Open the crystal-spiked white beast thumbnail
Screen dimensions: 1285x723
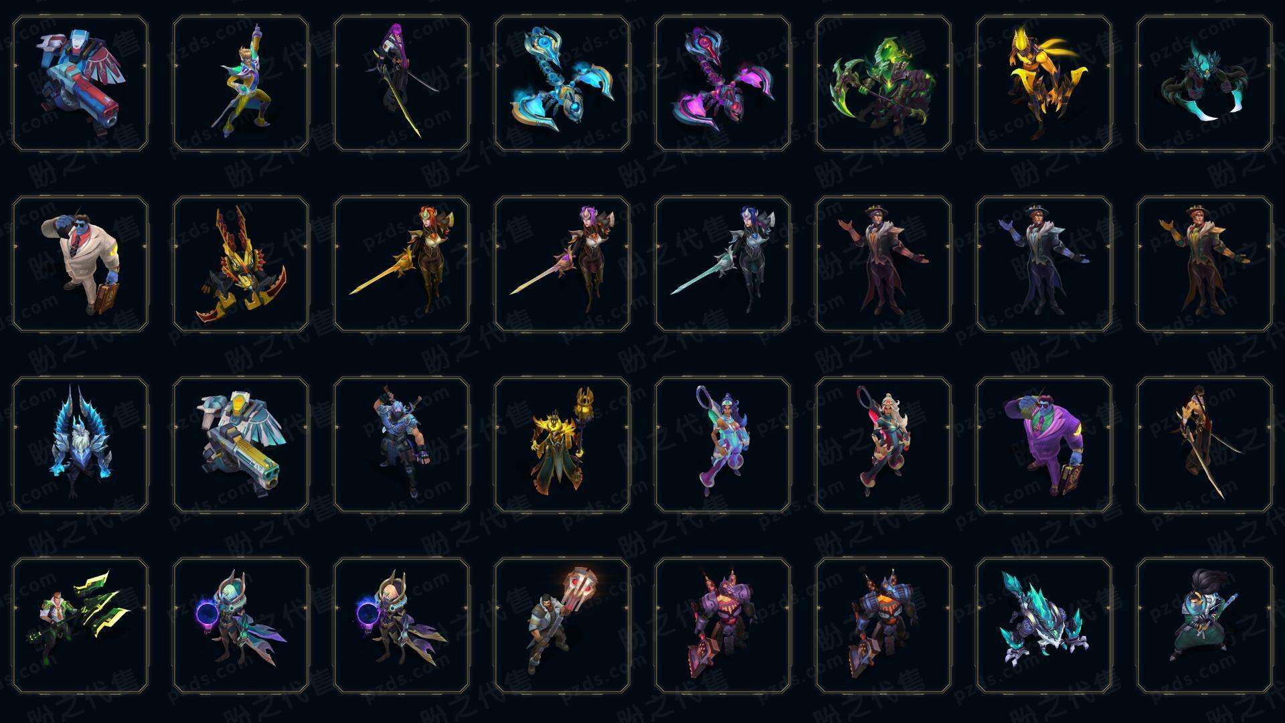click(1044, 625)
